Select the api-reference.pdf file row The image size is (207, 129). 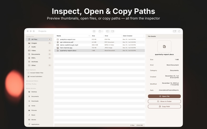pos(100,42)
